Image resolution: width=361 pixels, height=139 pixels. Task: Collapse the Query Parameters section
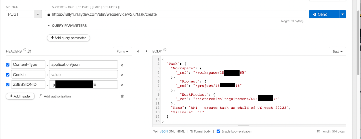click(x=49, y=26)
